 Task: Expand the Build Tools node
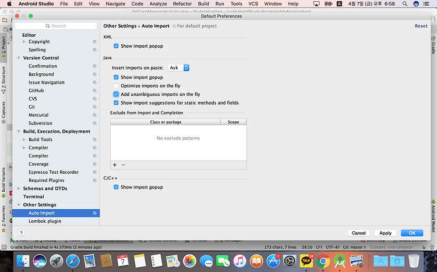pos(24,139)
